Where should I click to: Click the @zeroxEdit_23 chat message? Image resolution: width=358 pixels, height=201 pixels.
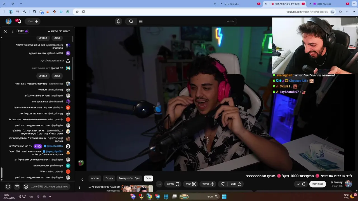pos(38,132)
